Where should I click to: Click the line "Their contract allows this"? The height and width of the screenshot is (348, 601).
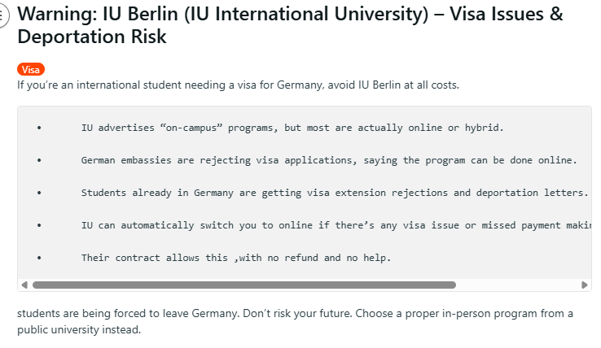pyautogui.click(x=236, y=258)
